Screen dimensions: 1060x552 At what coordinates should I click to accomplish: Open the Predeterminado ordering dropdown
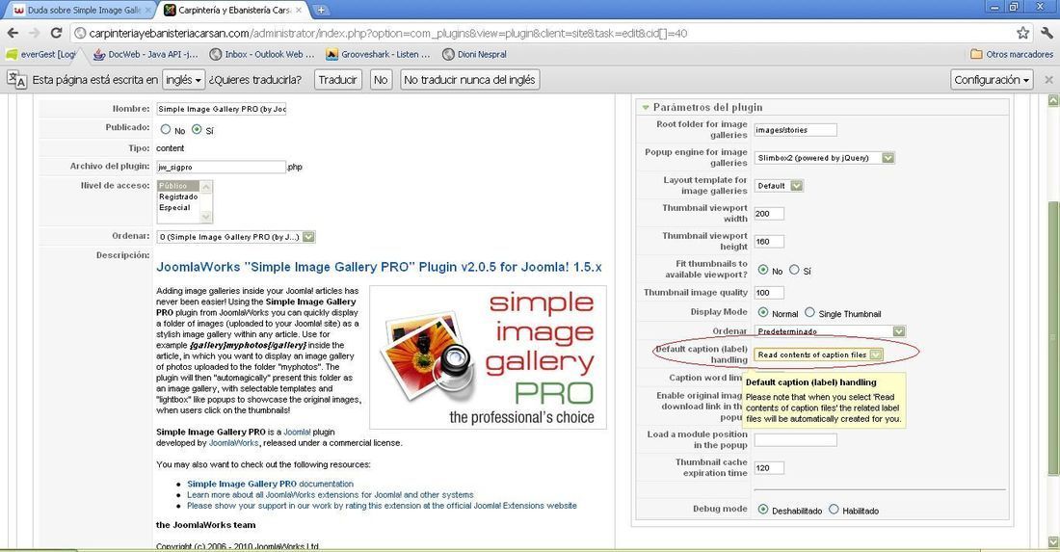pos(830,331)
